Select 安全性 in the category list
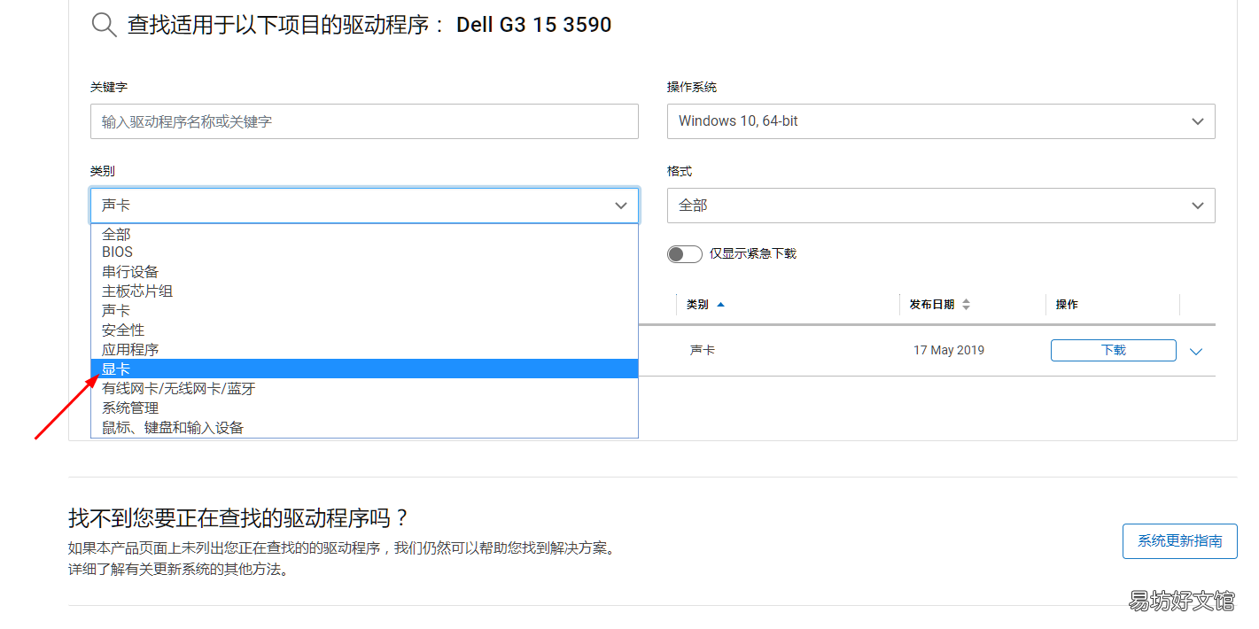 pos(364,330)
